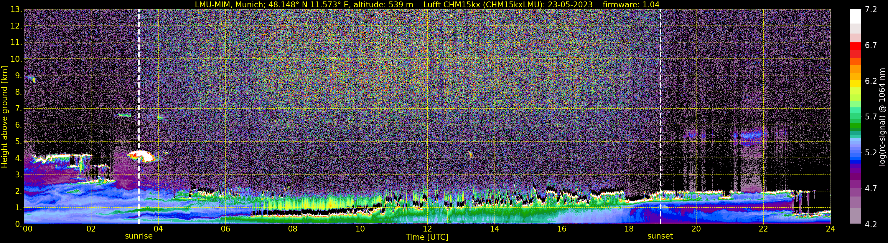Click the yellow segment of the colorbar
The height and width of the screenshot is (243, 888).
click(856, 84)
